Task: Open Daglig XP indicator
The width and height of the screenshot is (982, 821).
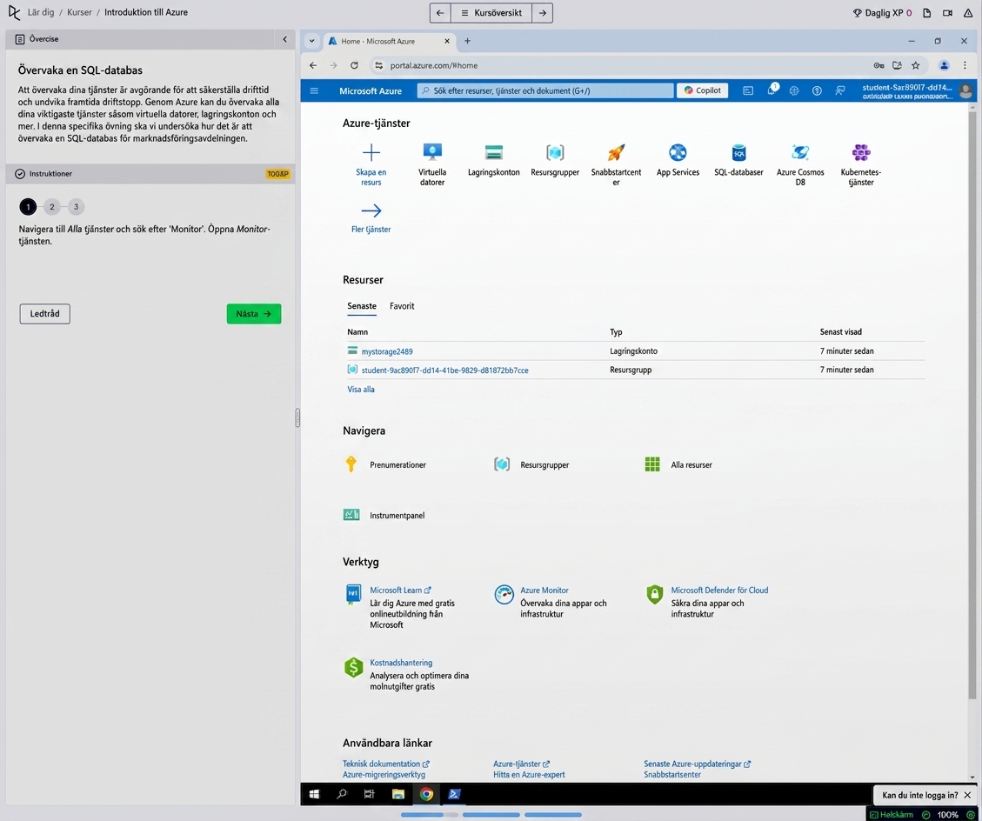Action: click(883, 12)
